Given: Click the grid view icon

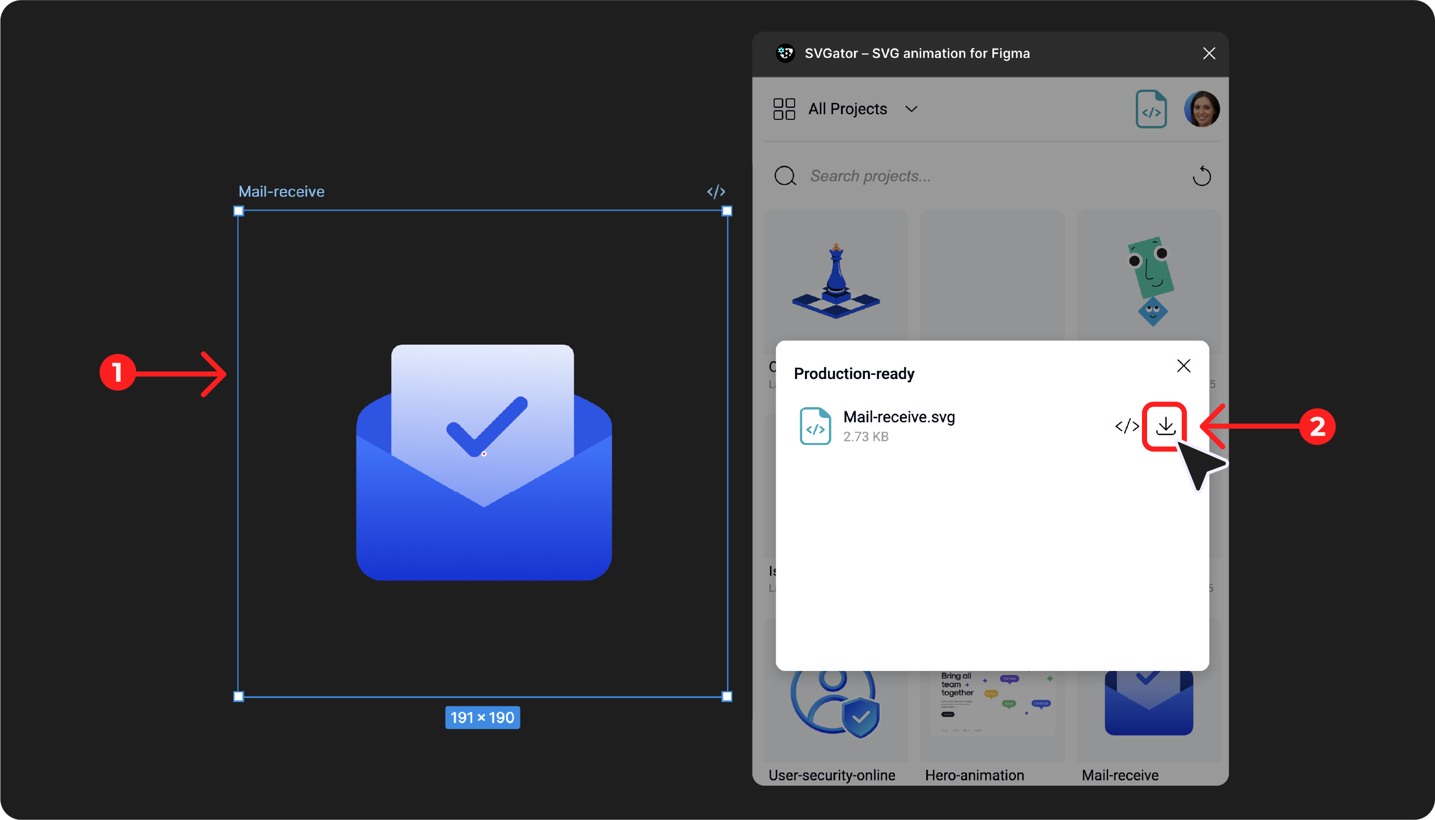Looking at the screenshot, I should pyautogui.click(x=784, y=109).
